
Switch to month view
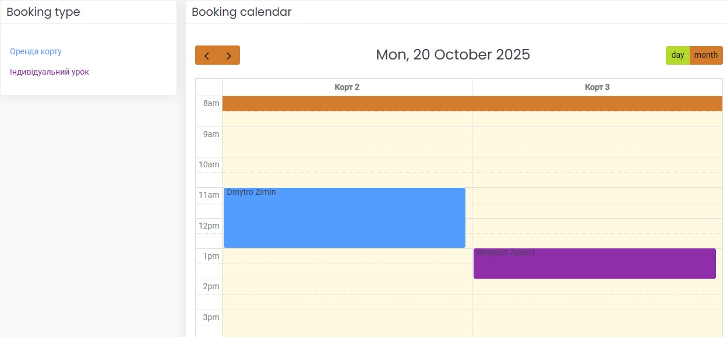[706, 55]
